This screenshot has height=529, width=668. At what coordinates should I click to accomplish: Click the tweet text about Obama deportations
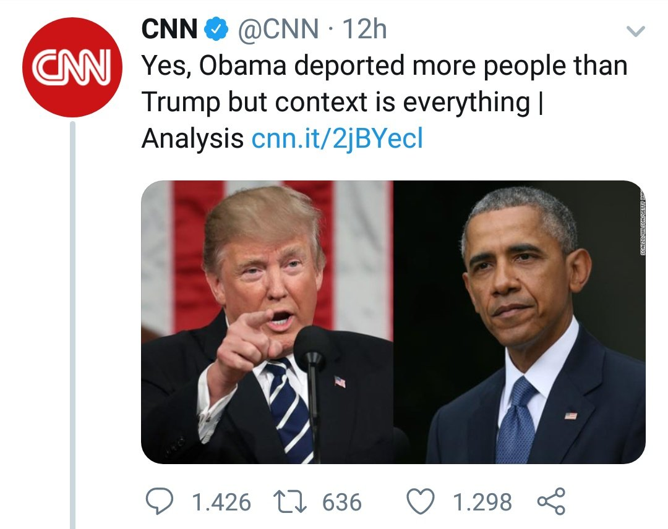click(384, 102)
